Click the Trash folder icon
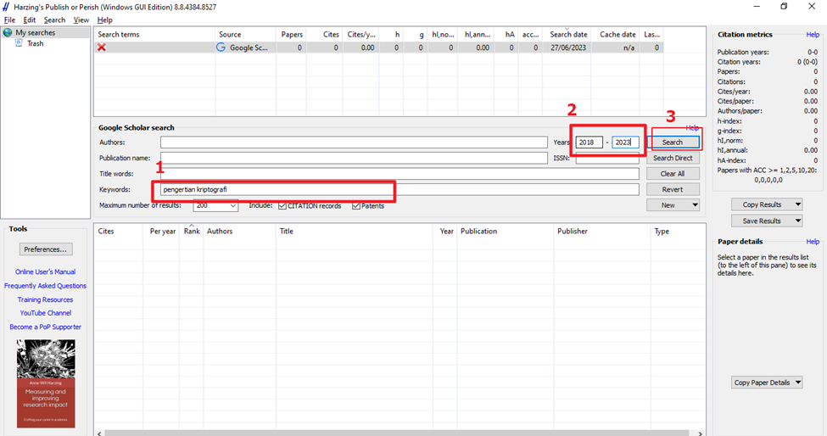827x436 pixels. pyautogui.click(x=19, y=43)
